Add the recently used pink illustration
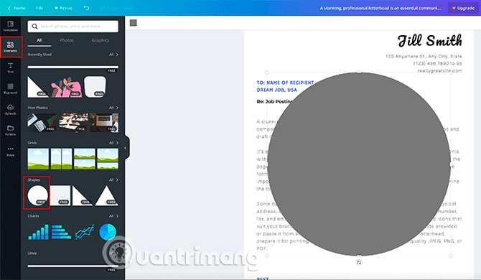Image resolution: width=481 pixels, height=280 pixels. point(66,87)
